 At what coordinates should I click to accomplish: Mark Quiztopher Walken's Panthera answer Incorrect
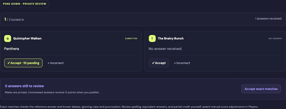click(56, 63)
